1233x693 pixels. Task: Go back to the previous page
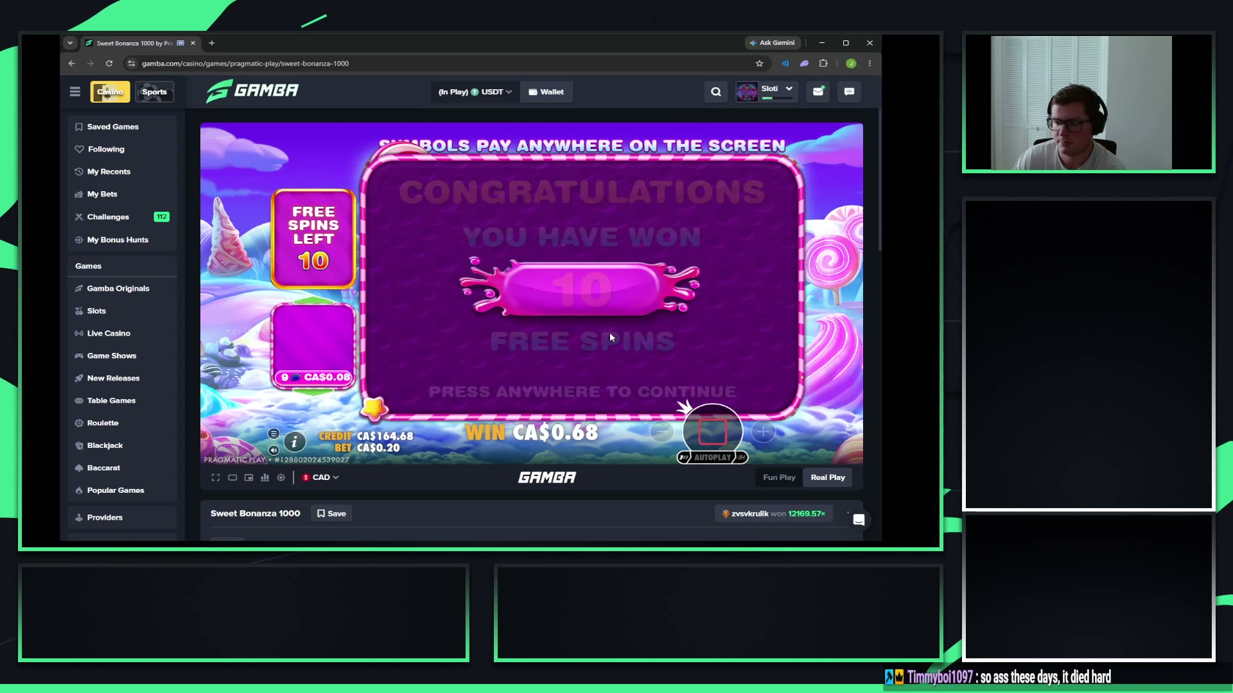(x=72, y=64)
